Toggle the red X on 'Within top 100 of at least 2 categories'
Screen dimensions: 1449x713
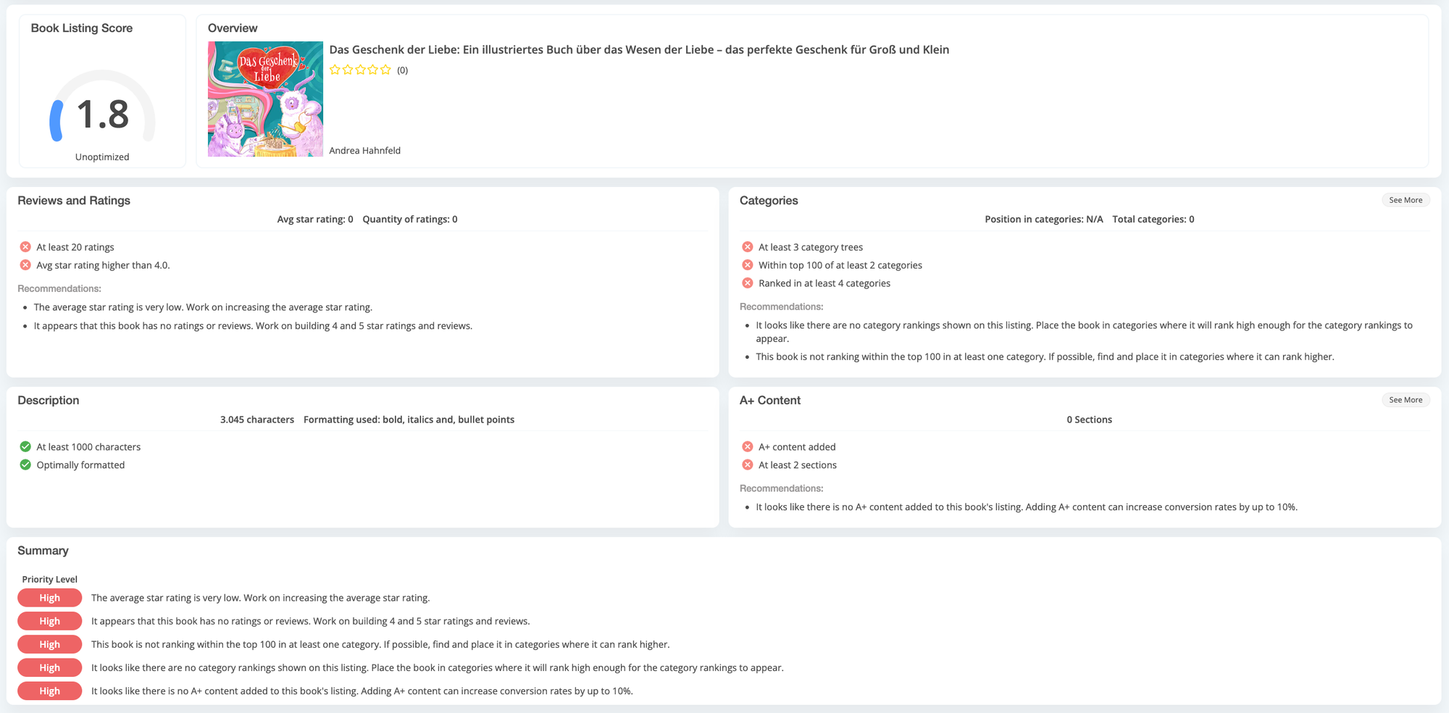click(747, 264)
